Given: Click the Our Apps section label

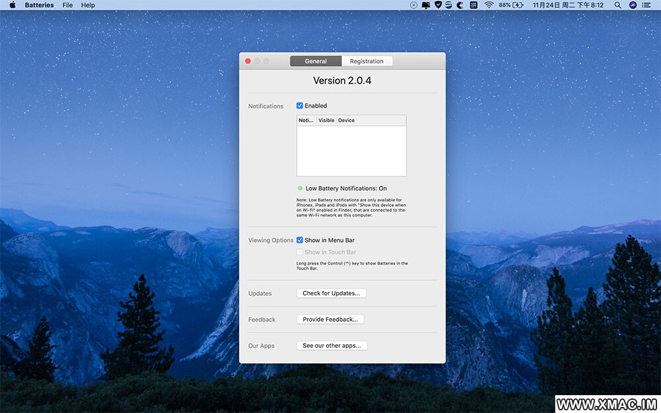Looking at the screenshot, I should 261,346.
